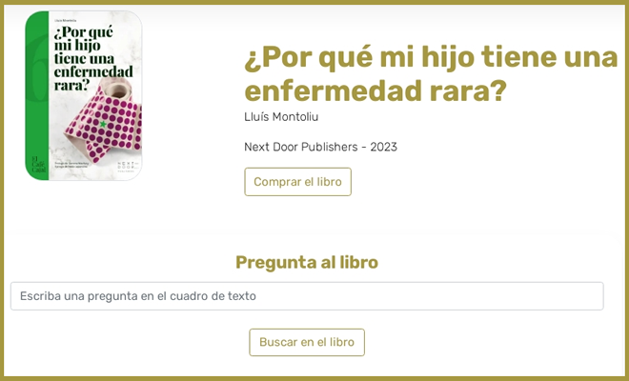Click prologue credits text on cover bottom

point(71,165)
